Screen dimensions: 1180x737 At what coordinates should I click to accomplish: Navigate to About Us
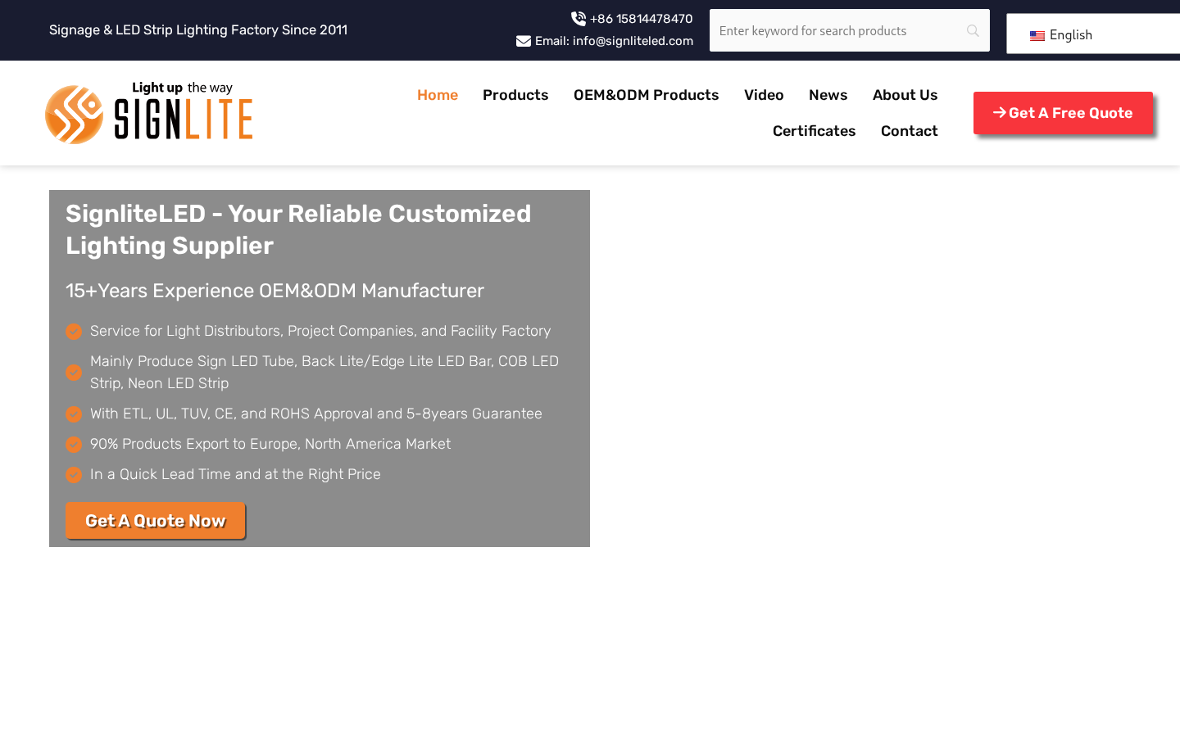tap(905, 95)
